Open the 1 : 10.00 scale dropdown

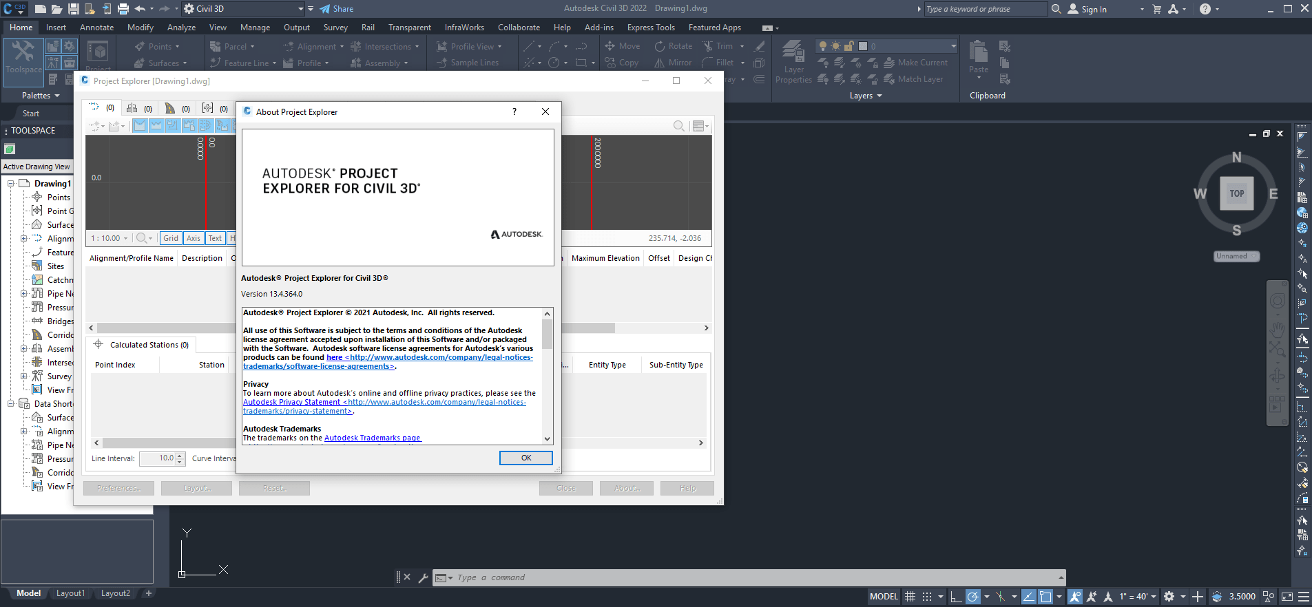(110, 238)
